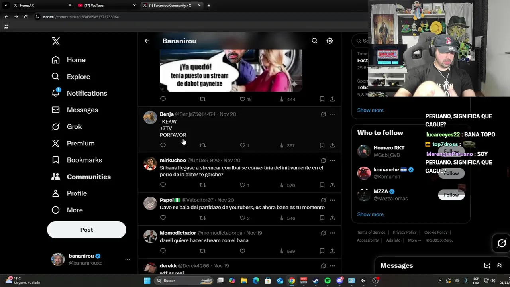This screenshot has height=287, width=510.
Task: Like Benja's post
Action: pos(242,145)
